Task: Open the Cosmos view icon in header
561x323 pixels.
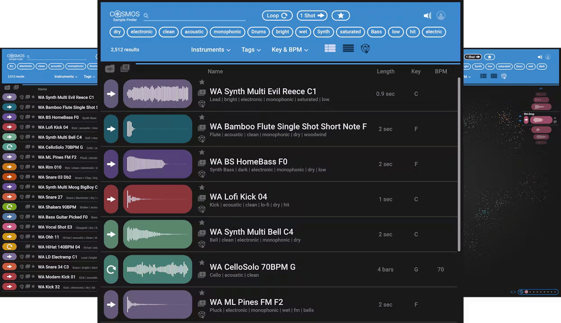Action: tap(366, 49)
